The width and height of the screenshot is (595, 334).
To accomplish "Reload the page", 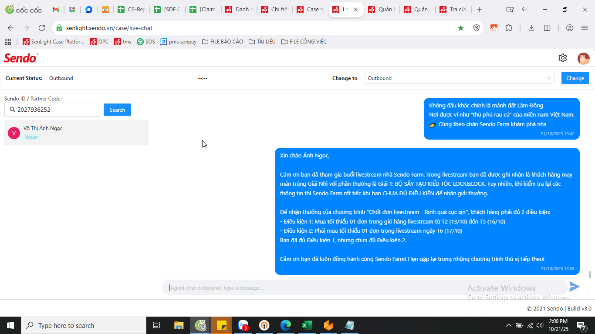I will pos(42,28).
